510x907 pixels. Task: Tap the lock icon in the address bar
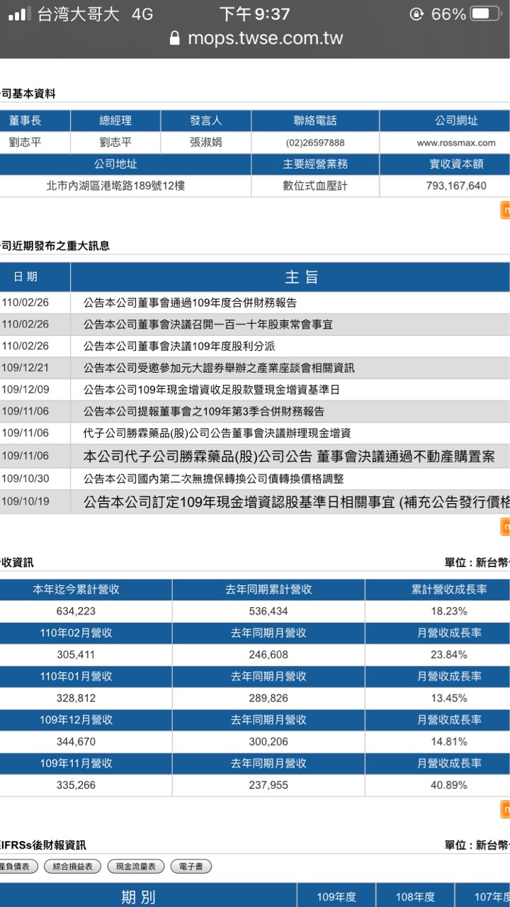pyautogui.click(x=175, y=38)
